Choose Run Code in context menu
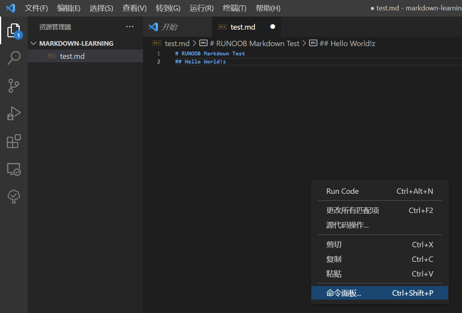The image size is (462, 313). pyautogui.click(x=380, y=191)
